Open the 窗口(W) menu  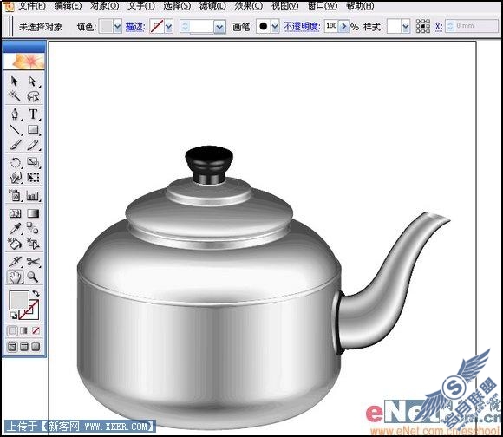click(x=322, y=6)
